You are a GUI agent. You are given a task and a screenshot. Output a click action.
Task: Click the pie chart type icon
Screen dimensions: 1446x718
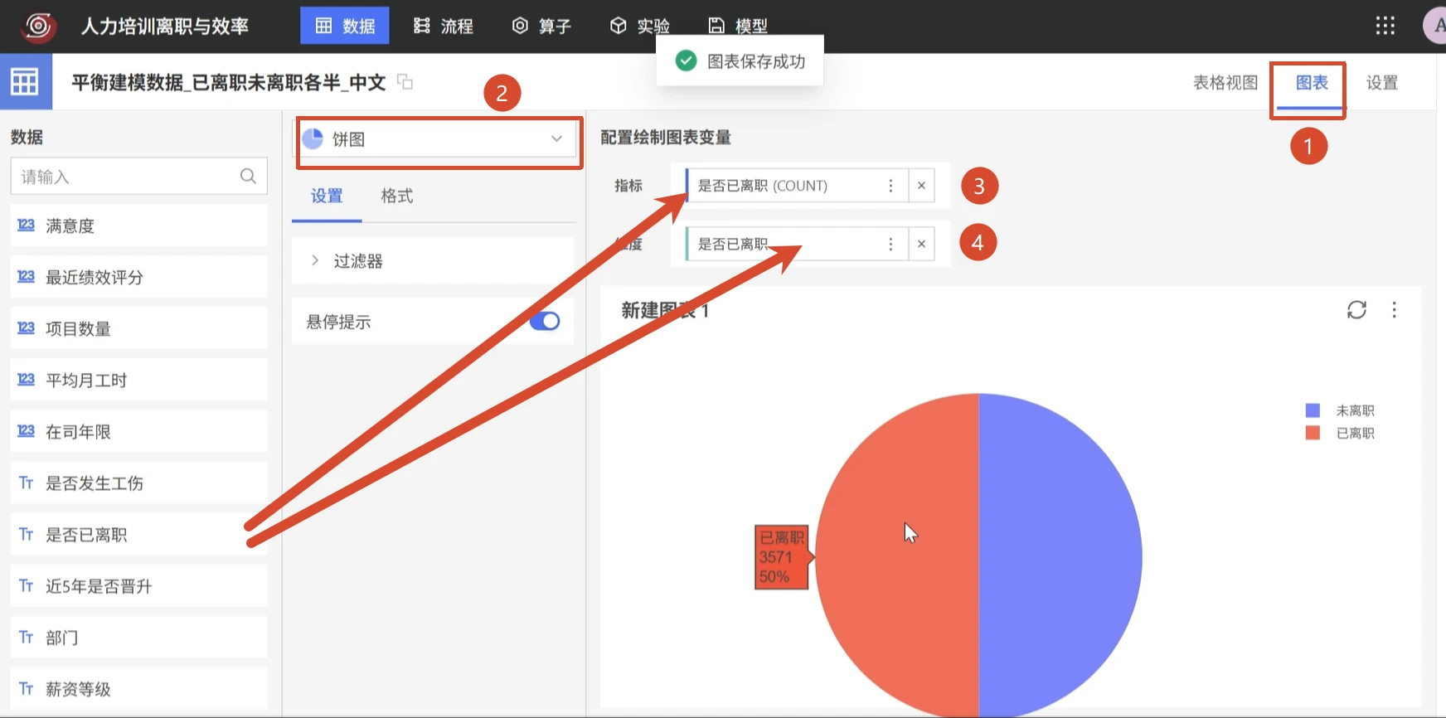(x=313, y=138)
